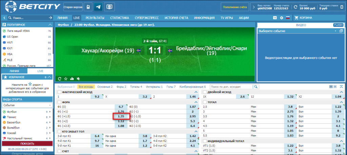Select the Russian flag language icon
Viewport: 347px width, 155px height.
click(x=288, y=18)
